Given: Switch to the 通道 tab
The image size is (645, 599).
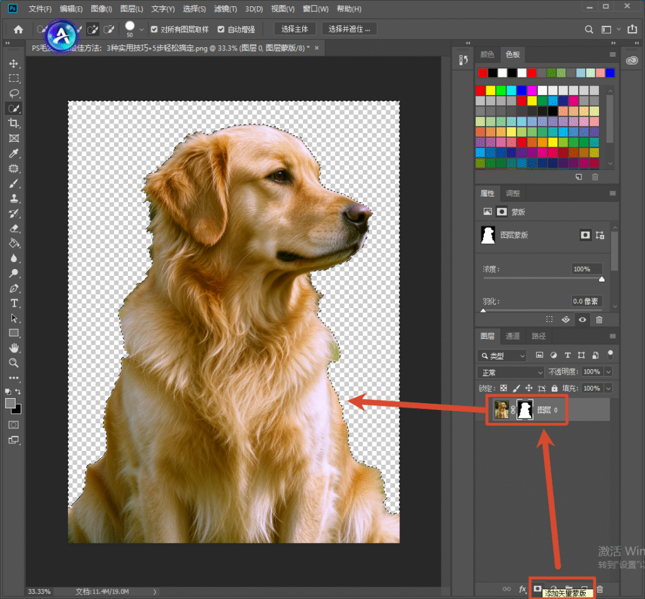Looking at the screenshot, I should (x=513, y=336).
